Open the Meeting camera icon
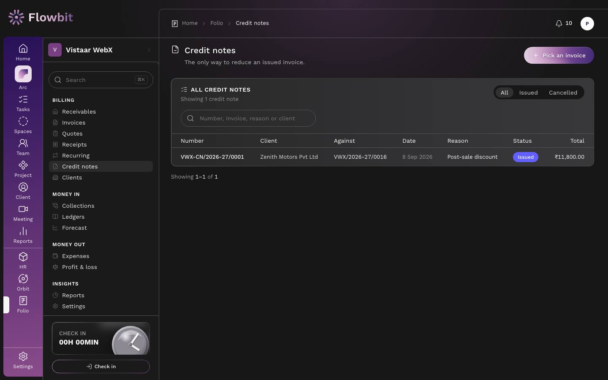The width and height of the screenshot is (608, 380). point(23,209)
